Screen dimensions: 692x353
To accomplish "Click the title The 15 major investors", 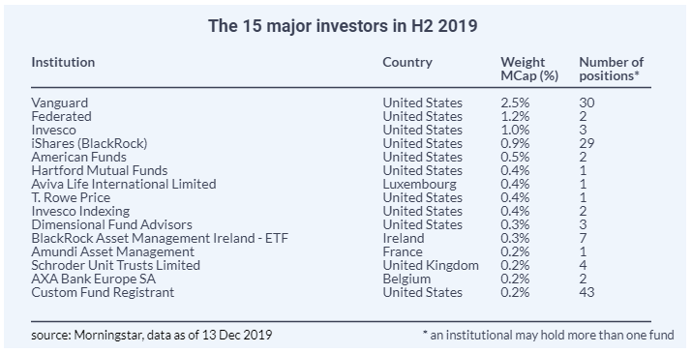I will click(343, 26).
